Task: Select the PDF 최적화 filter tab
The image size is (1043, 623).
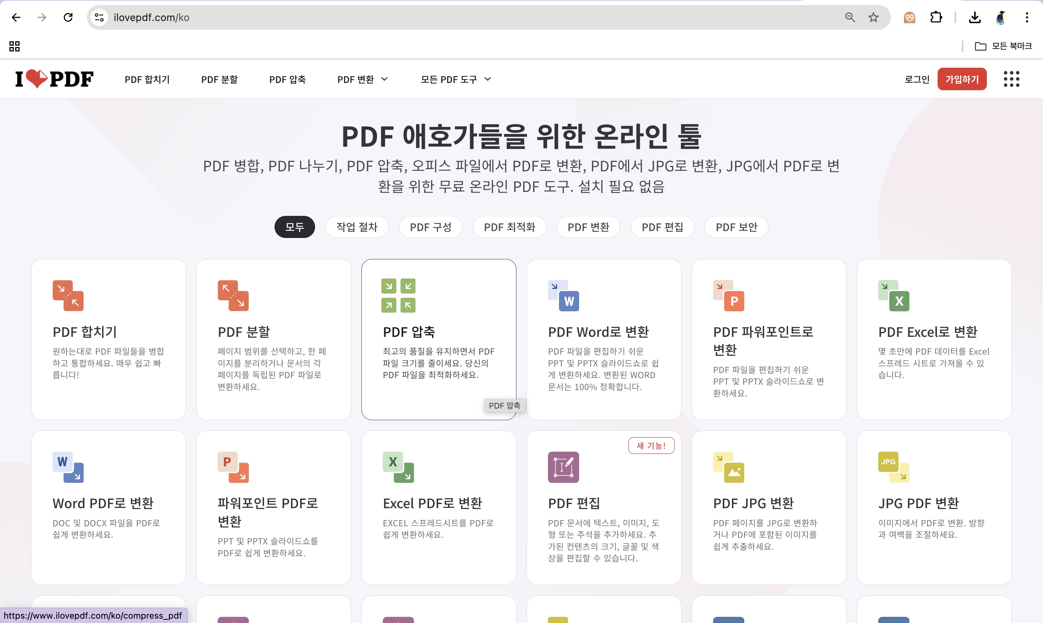Action: (x=509, y=227)
